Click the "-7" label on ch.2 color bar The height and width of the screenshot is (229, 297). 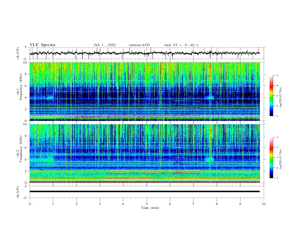click(276, 178)
